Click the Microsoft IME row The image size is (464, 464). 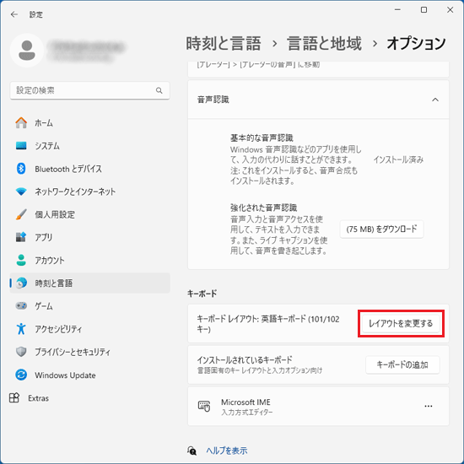pos(318,406)
